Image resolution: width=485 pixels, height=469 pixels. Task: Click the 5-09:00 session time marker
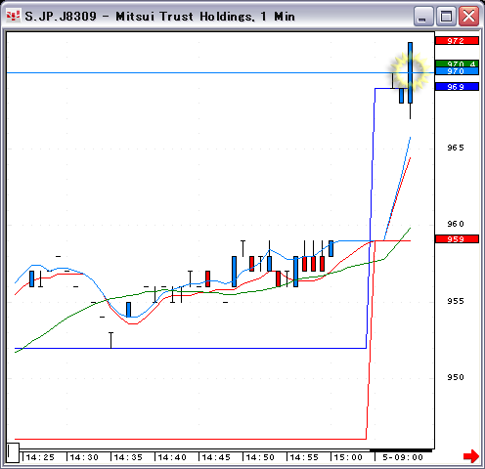point(403,457)
